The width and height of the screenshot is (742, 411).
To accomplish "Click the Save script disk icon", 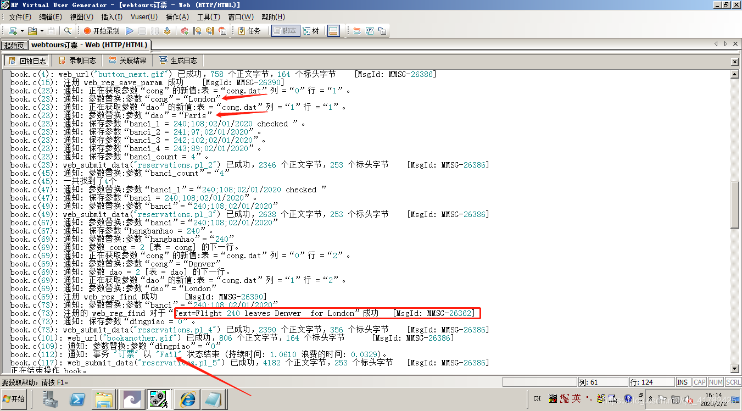I will (51, 31).
